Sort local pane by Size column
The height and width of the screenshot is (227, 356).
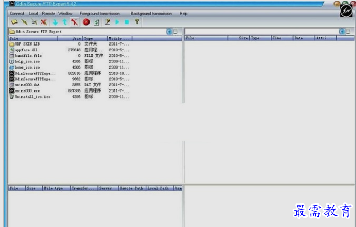(71, 38)
